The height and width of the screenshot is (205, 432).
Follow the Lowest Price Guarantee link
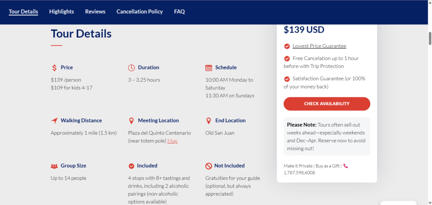click(319, 46)
